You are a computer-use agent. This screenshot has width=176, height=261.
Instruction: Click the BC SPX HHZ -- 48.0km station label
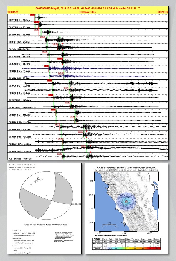pyautogui.click(x=19, y=34)
